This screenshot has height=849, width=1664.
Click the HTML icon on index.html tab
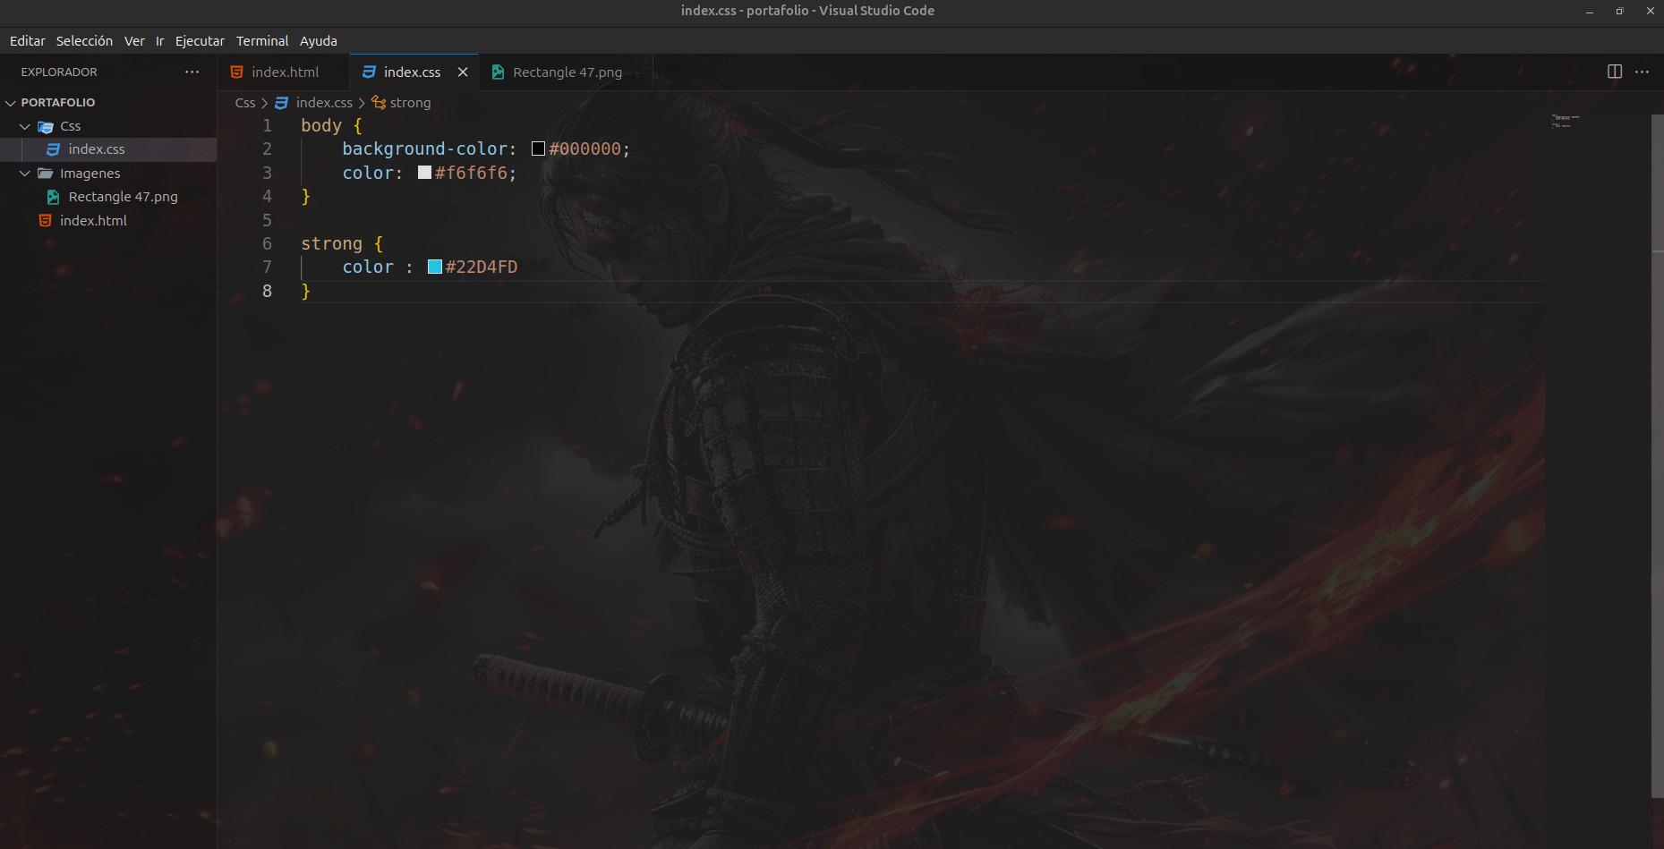coord(236,72)
